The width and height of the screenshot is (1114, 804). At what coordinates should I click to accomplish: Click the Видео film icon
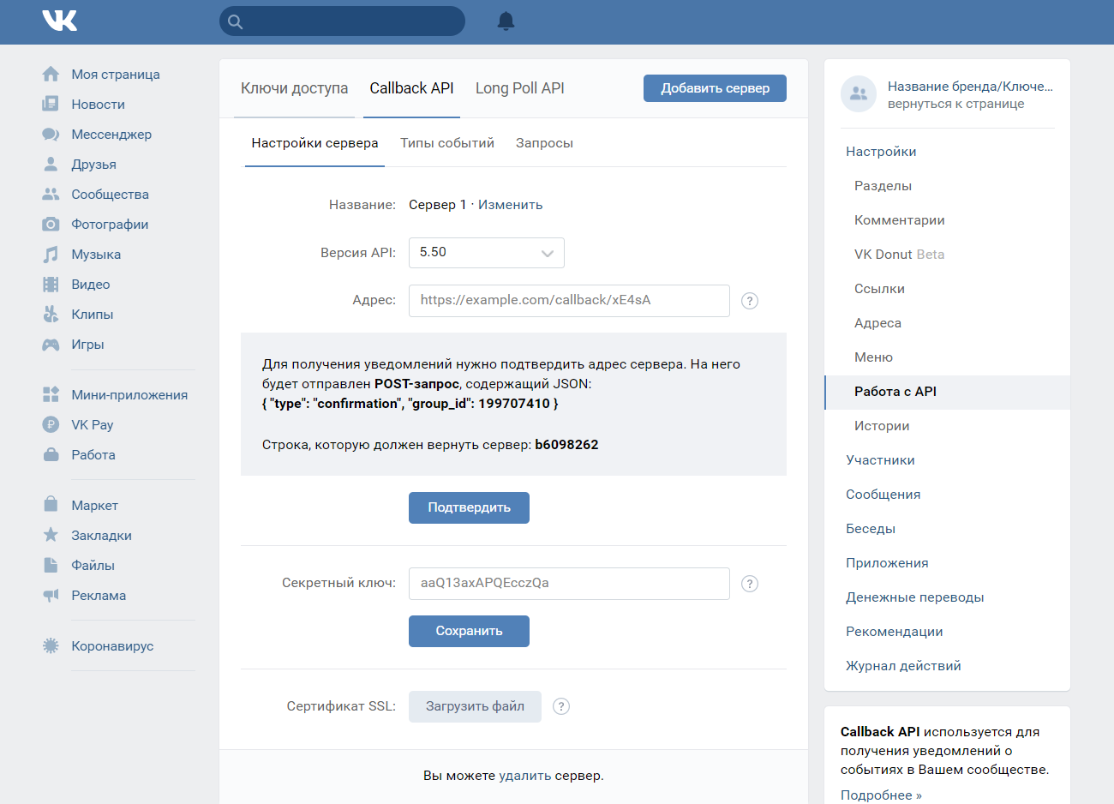tap(51, 285)
